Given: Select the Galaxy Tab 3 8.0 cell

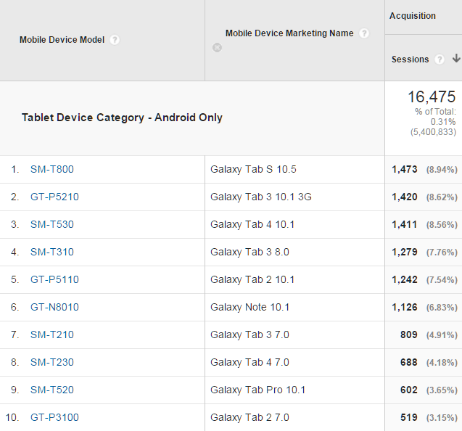Looking at the screenshot, I should click(x=294, y=252).
